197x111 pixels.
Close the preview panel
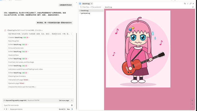(193, 4)
